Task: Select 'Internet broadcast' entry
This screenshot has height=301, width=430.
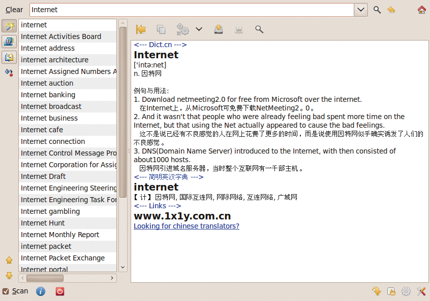Action: pos(68,106)
